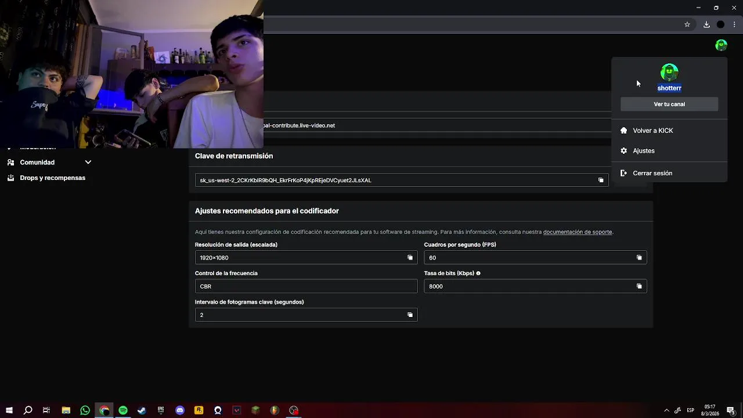Open Windows taskbar search
This screenshot has width=743, height=418.
coord(28,410)
